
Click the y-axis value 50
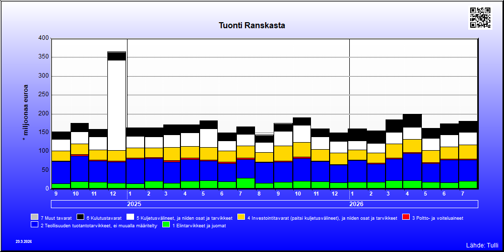pyautogui.click(x=46, y=170)
